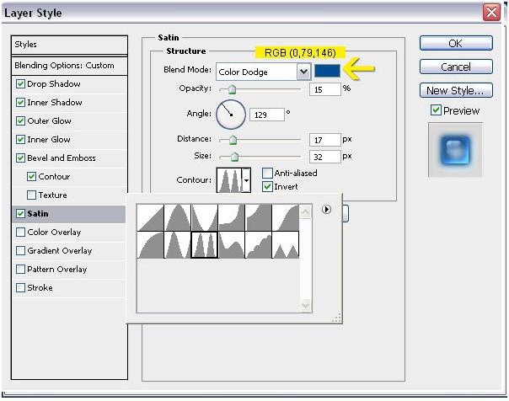Click the Size slider handle
The width and height of the screenshot is (509, 401).
point(234,157)
